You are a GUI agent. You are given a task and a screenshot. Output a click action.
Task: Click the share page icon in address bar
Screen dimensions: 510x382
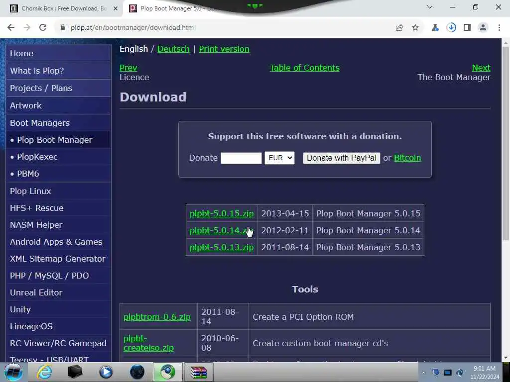coord(399,28)
